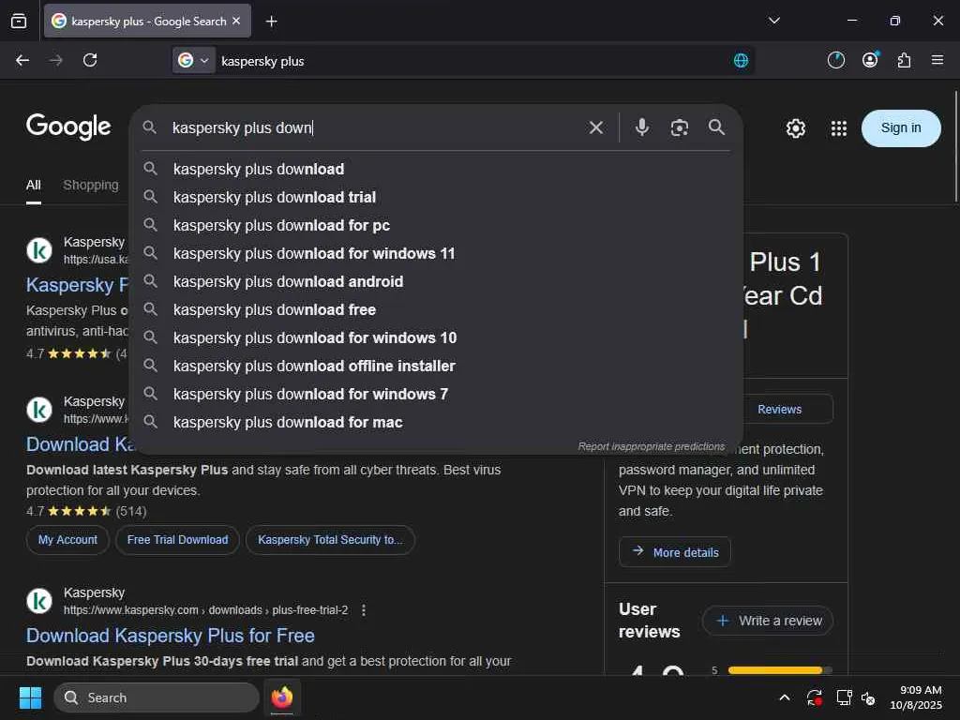Screen dimensions: 960x720
Task: Click the browser address bar showing kaspersky plus
Action: 472,61
